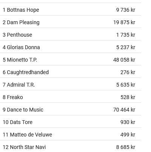Click the 9 736 kr amount
Screen dimensions: 151x152
(x=126, y=10)
